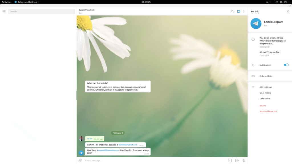Click the shared links chain icon
This screenshot has height=164, width=292.
click(x=253, y=76)
